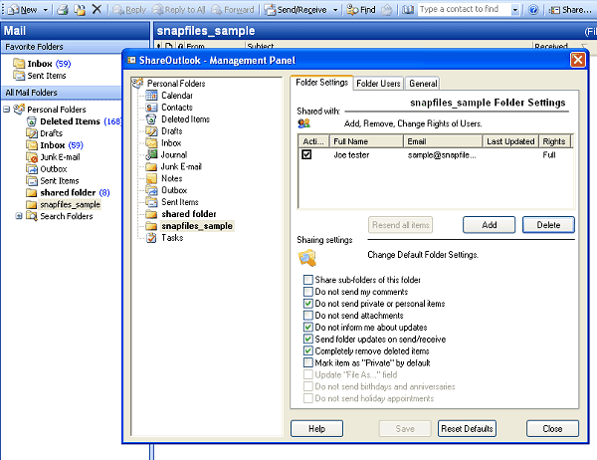Click the New mail toolbar button

[23, 10]
